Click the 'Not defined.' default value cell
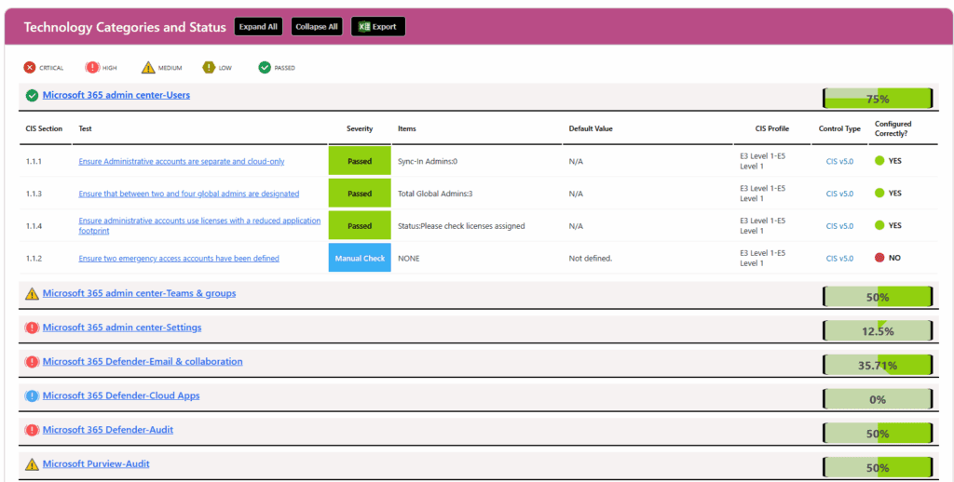954x482 pixels. (590, 259)
